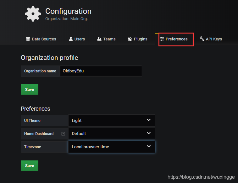
Task: Save the Organization profile
Action: pos(30,89)
